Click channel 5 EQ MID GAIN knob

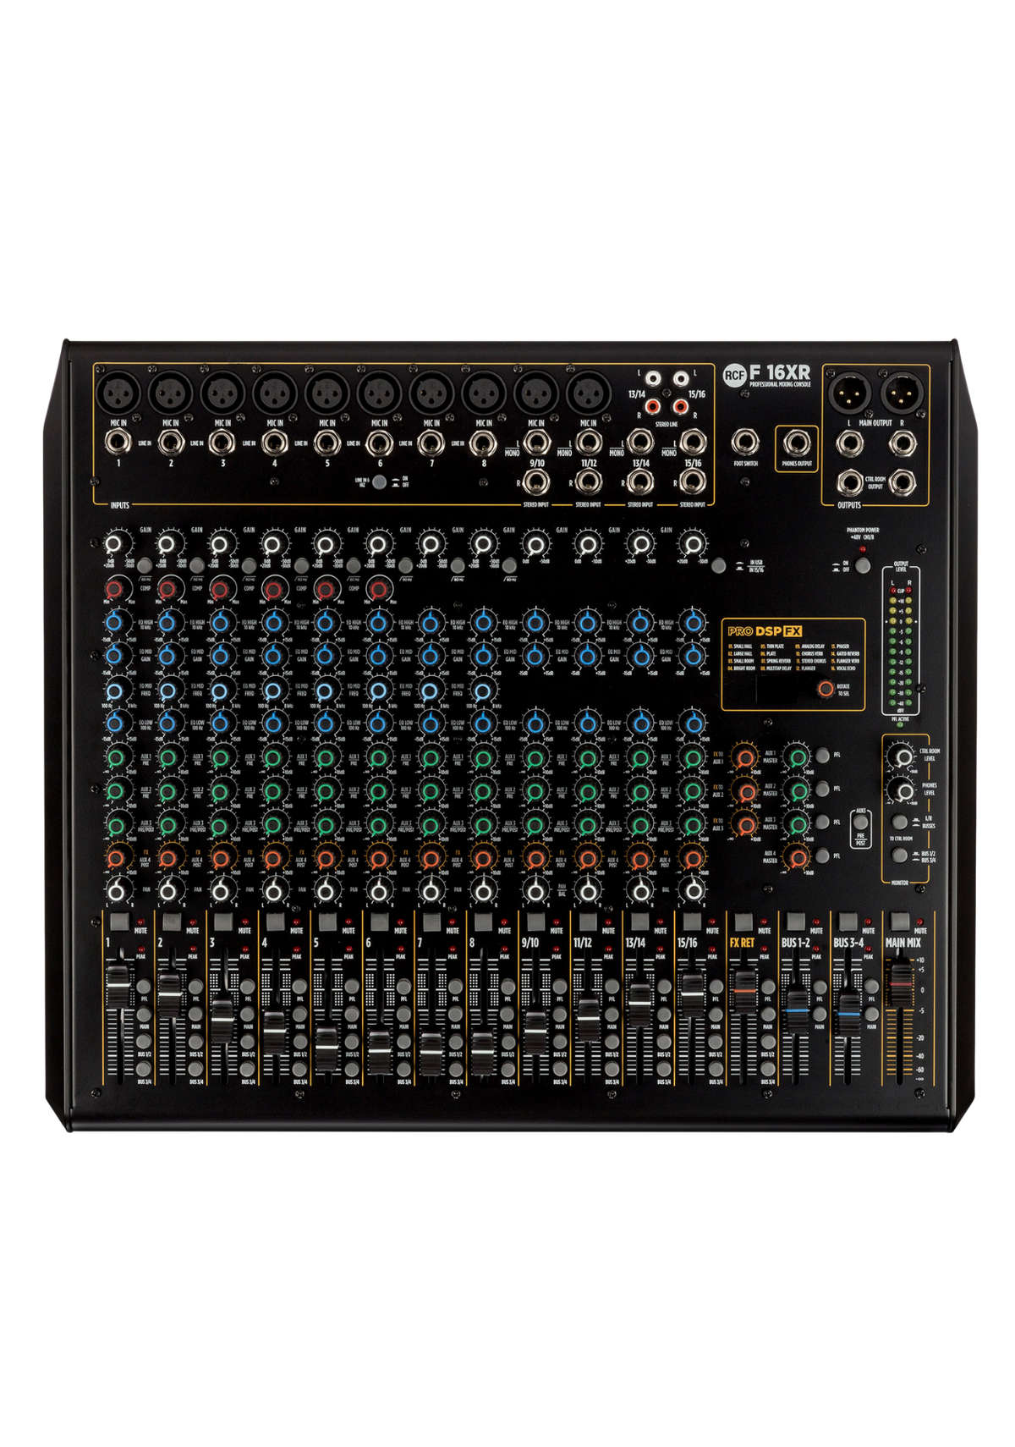[326, 656]
